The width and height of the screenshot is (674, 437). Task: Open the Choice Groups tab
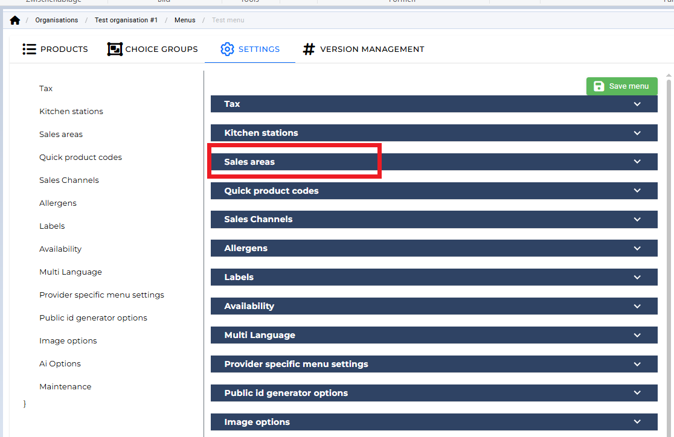(x=161, y=49)
